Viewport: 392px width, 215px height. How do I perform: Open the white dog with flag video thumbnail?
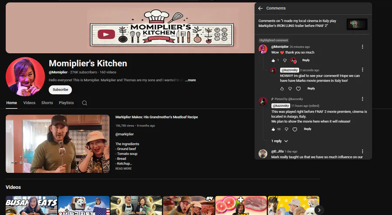(x=84, y=205)
